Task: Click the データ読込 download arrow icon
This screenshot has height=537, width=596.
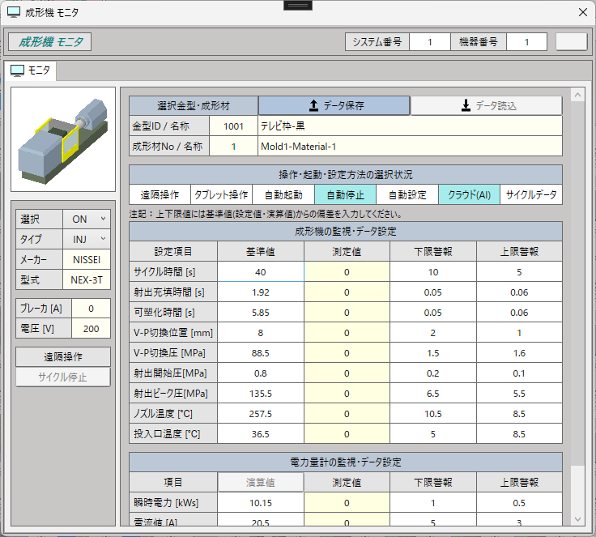Action: [466, 106]
